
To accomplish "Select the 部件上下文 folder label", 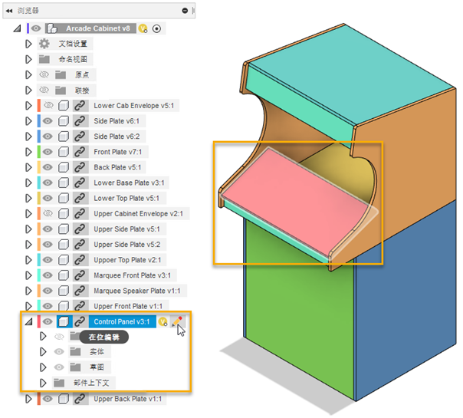I will click(x=91, y=383).
